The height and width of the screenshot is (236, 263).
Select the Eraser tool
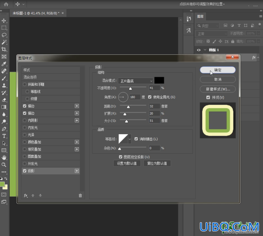tap(4, 100)
